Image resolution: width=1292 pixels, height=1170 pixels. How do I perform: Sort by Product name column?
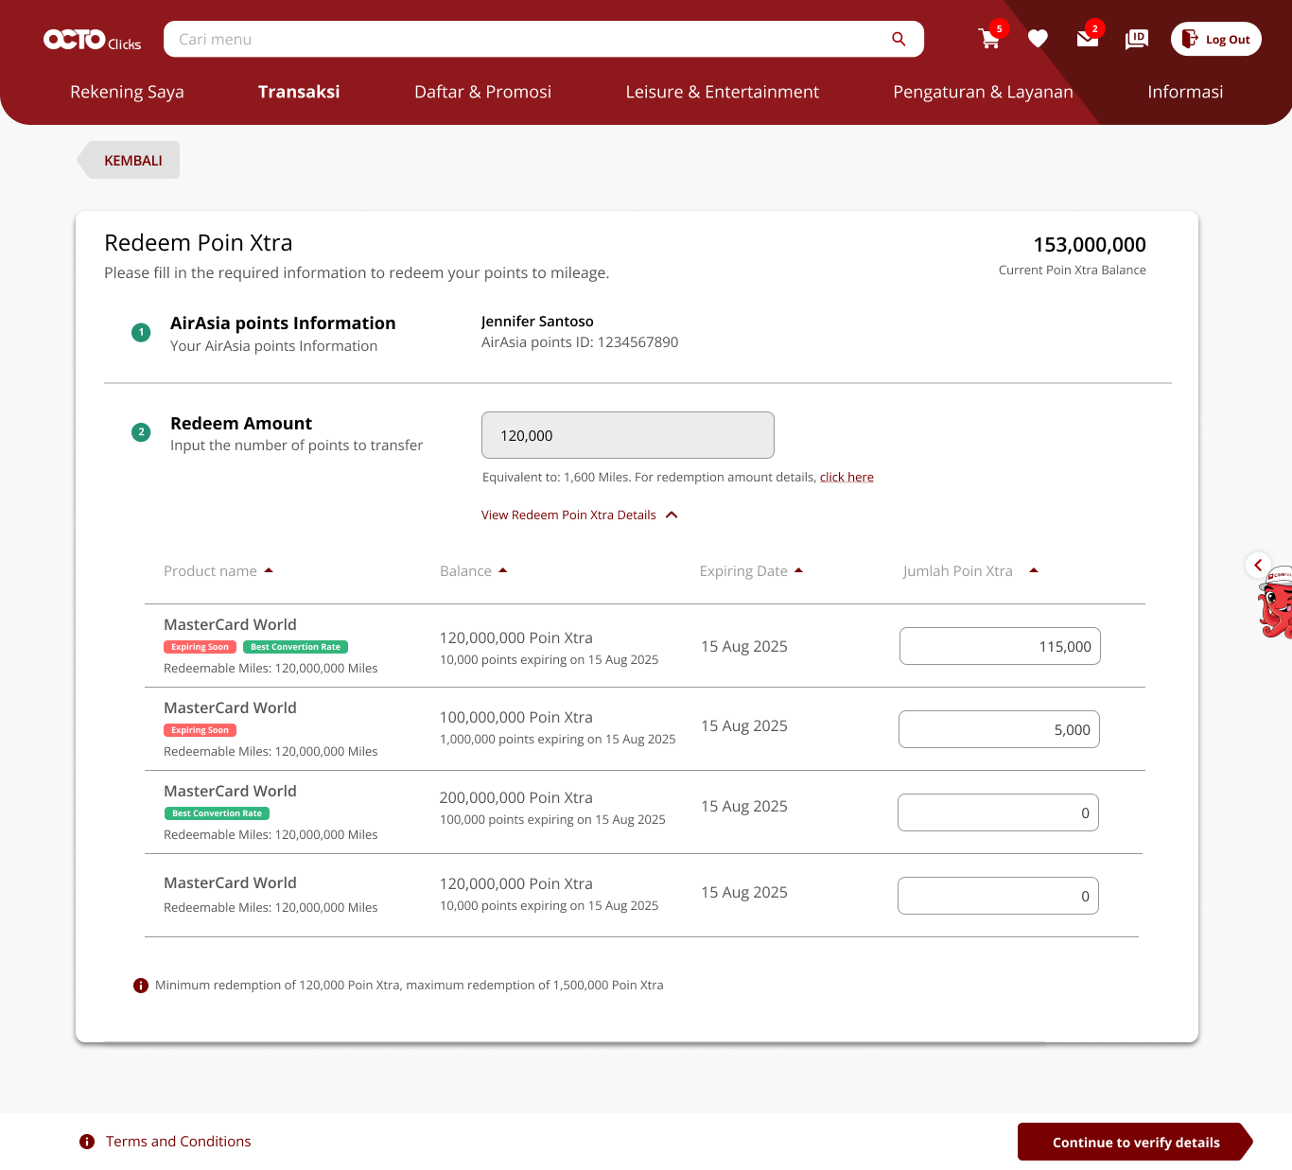tap(218, 571)
